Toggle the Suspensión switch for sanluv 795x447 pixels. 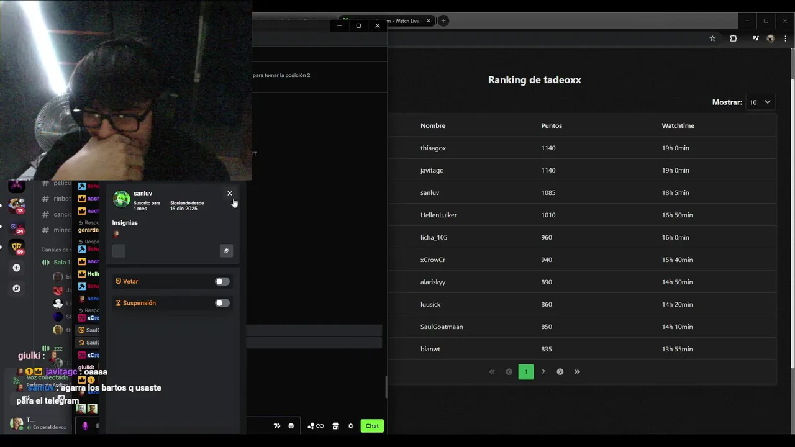[x=222, y=303]
